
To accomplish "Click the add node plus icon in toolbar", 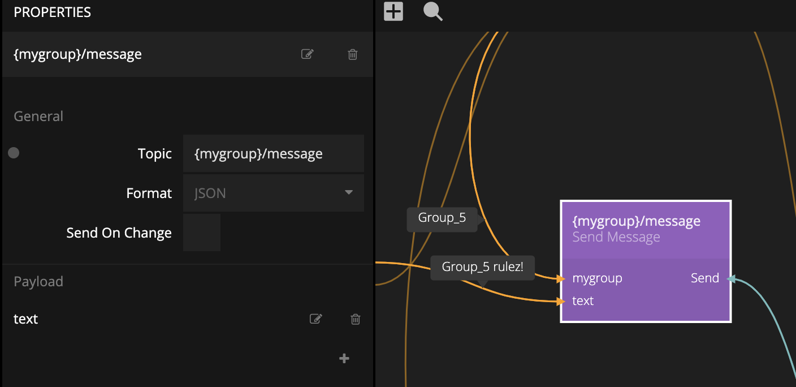I will pos(393,11).
